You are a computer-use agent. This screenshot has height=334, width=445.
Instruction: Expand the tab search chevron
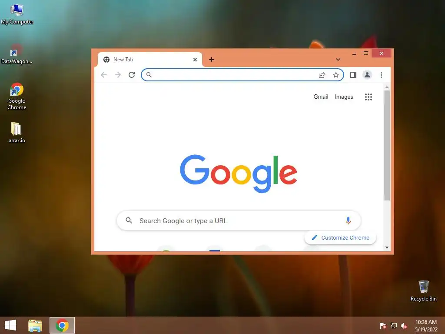click(x=338, y=59)
